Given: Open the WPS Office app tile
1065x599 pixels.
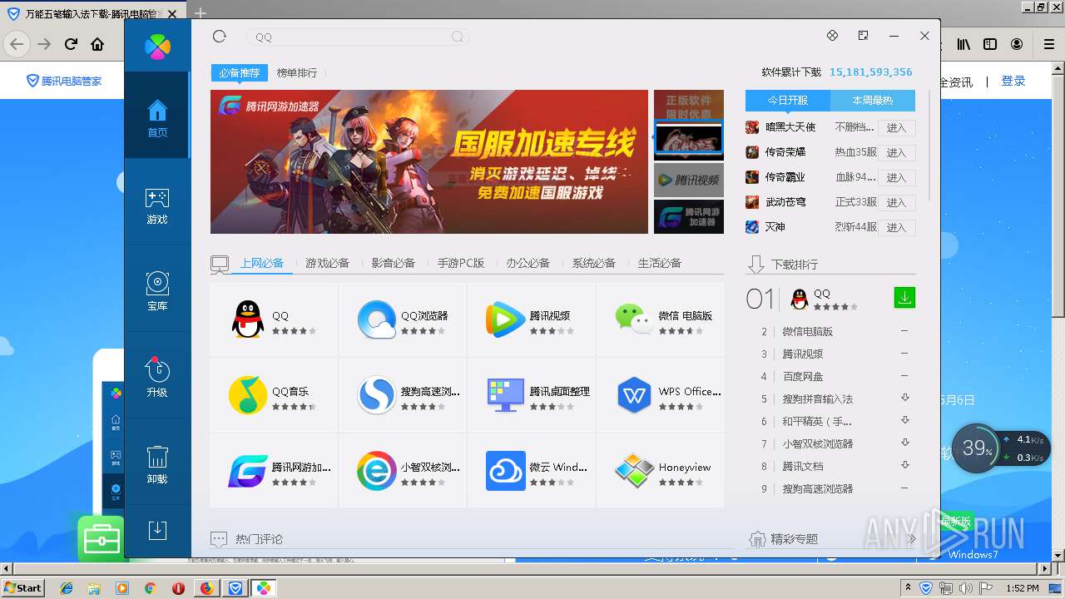Looking at the screenshot, I should point(661,395).
